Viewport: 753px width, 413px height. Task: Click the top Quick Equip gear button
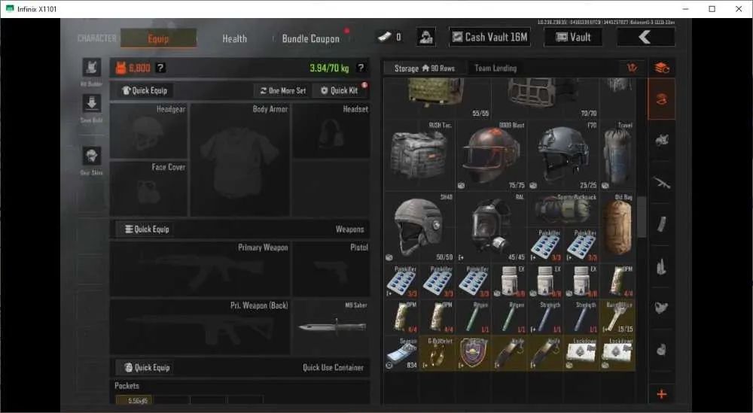pos(145,91)
